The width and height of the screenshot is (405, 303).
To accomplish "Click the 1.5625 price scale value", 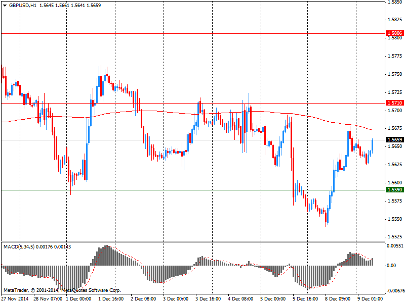I will coord(395,164).
